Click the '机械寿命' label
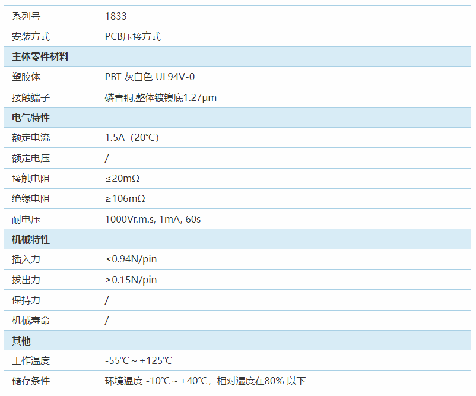This screenshot has height=396, width=476. (31, 321)
